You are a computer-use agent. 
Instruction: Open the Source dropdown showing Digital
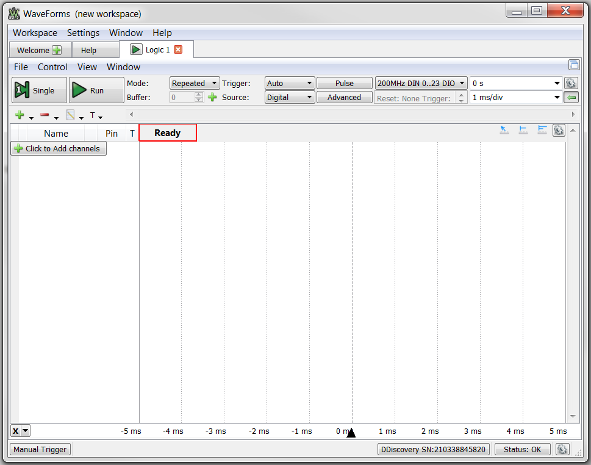tap(290, 97)
